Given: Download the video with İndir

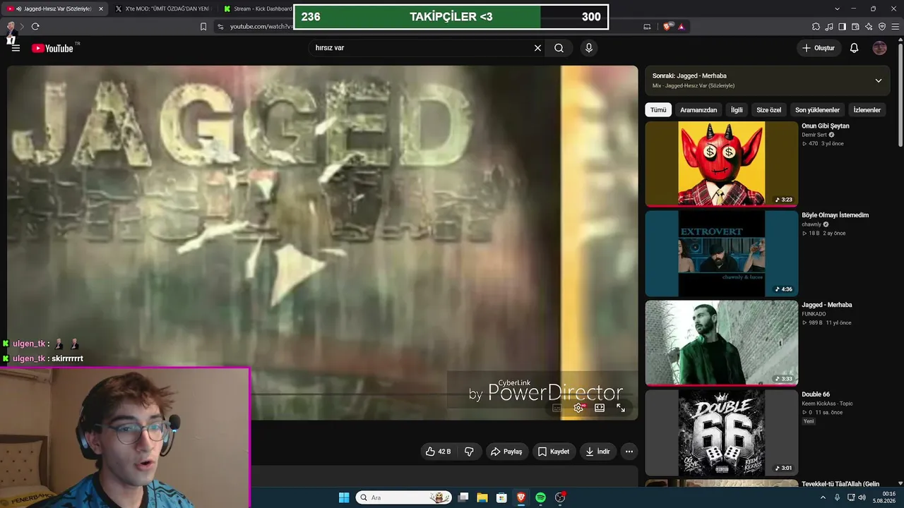Looking at the screenshot, I should (x=597, y=452).
